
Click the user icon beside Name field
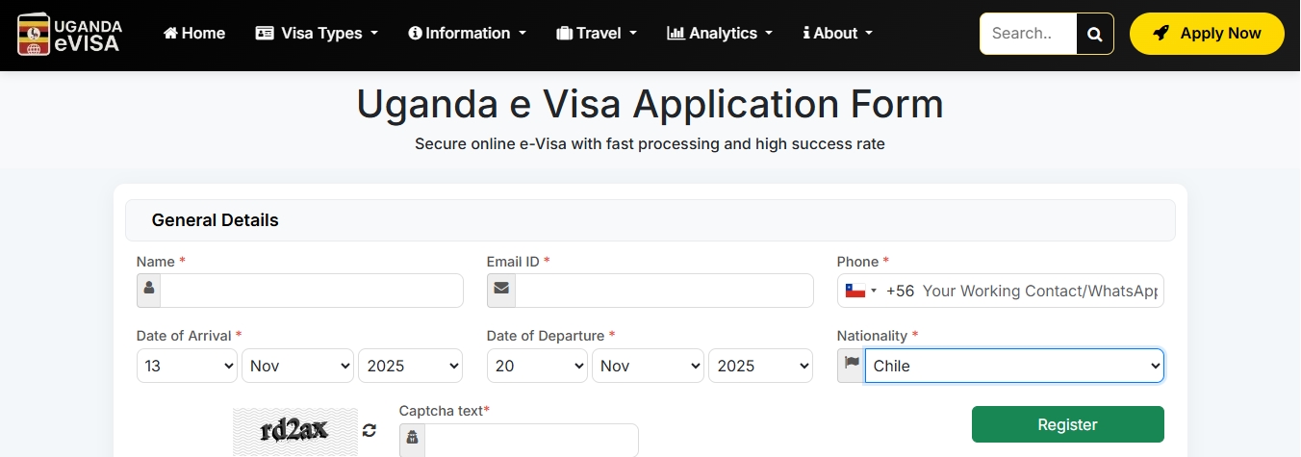click(x=148, y=291)
